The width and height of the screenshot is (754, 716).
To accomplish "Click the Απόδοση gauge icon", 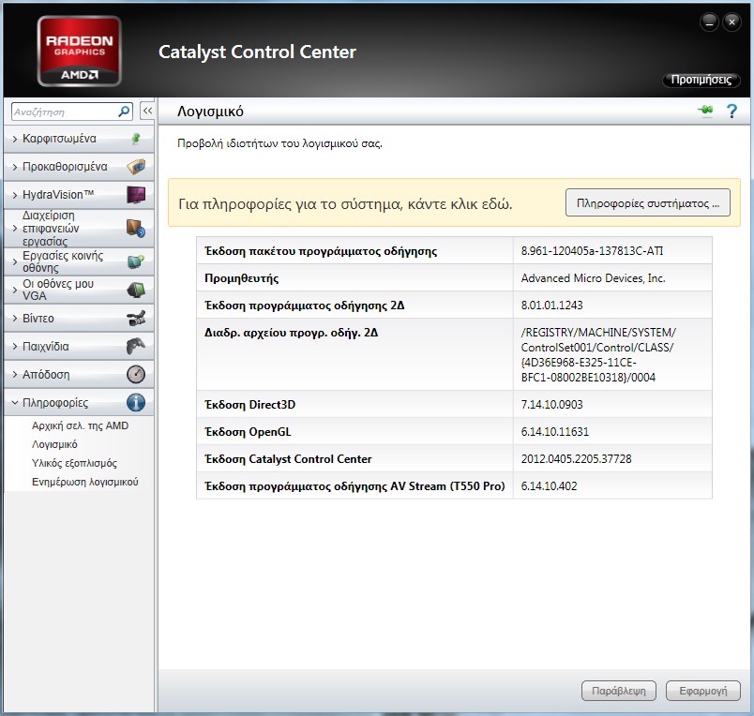I will pyautogui.click(x=136, y=374).
